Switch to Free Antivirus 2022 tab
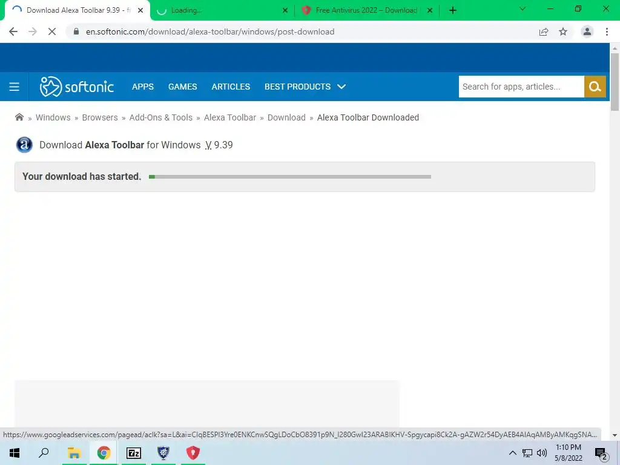This screenshot has width=620, height=465. pos(366,10)
